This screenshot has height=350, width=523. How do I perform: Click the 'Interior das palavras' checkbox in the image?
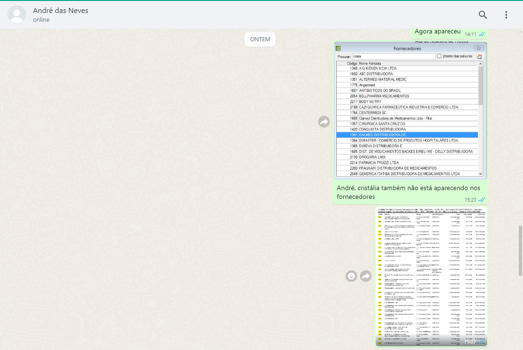coord(439,56)
